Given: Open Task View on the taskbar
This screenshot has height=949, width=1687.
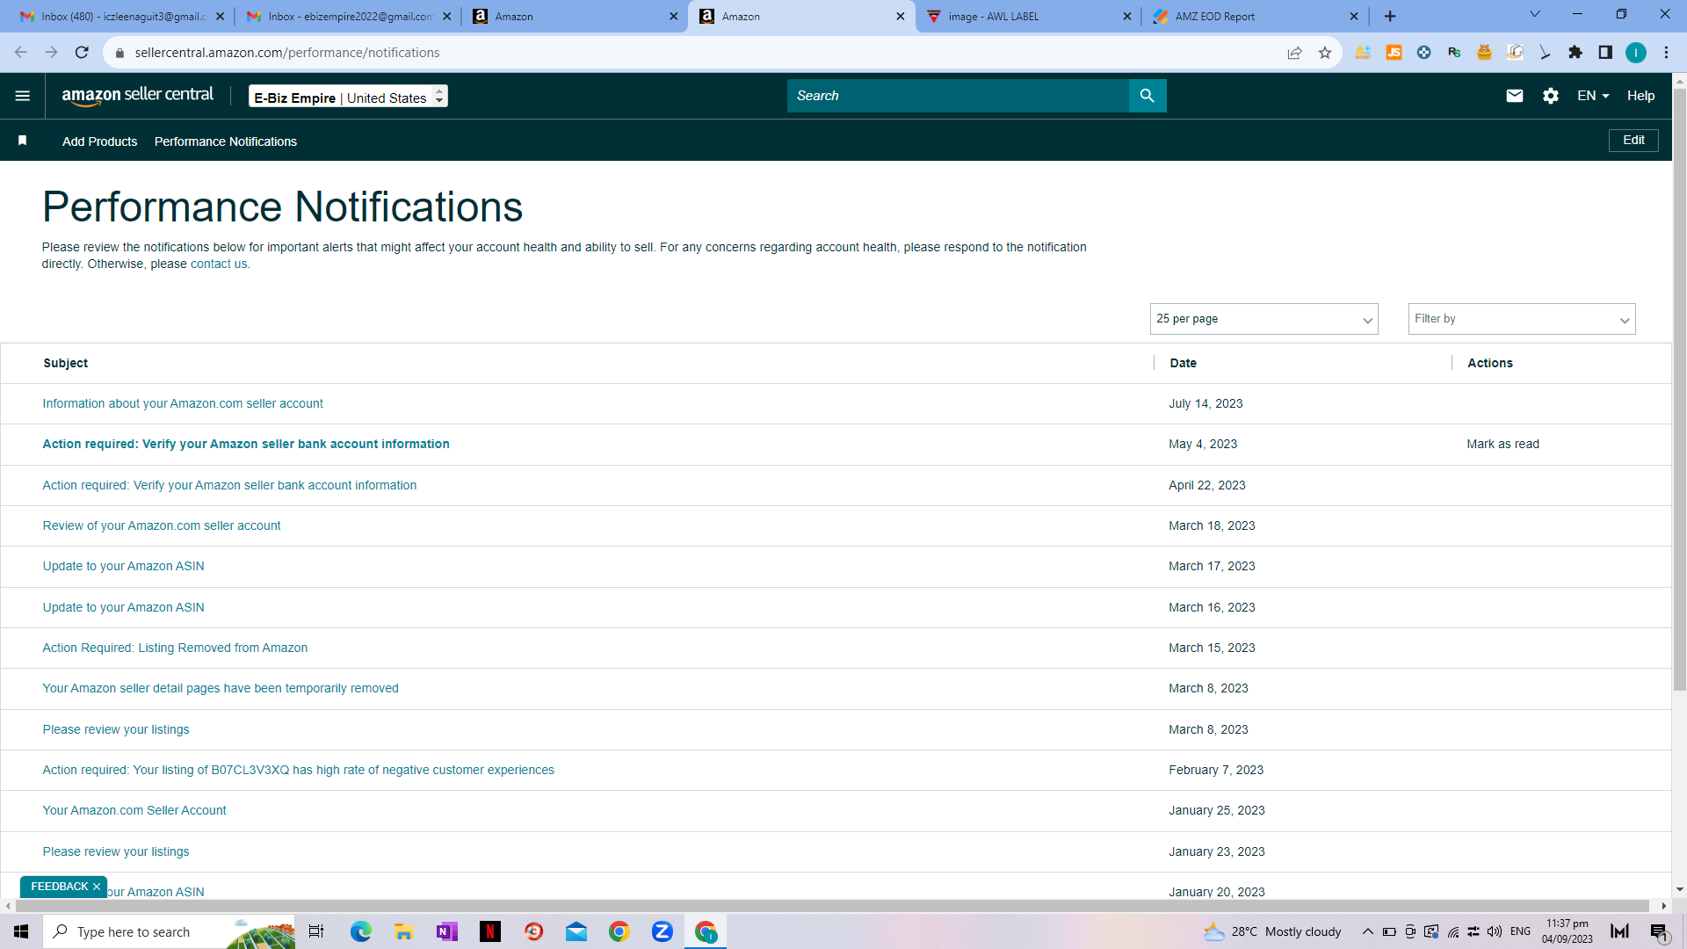Looking at the screenshot, I should tap(316, 931).
